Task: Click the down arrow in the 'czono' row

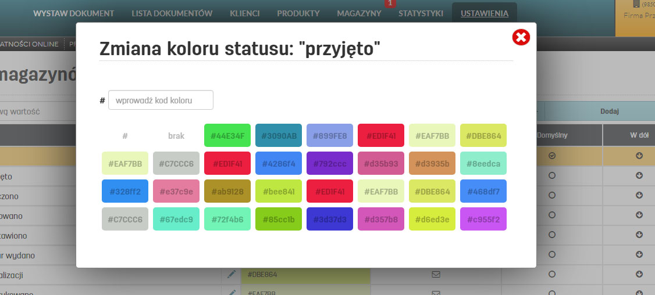Action: click(x=639, y=195)
